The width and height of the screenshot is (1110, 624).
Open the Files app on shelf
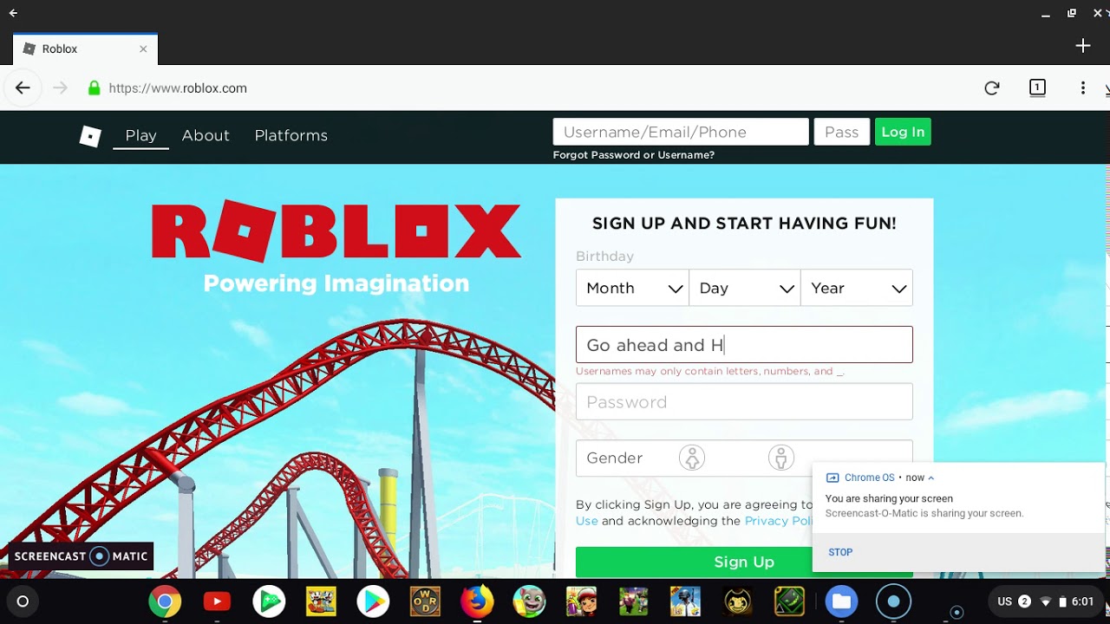[x=841, y=601]
